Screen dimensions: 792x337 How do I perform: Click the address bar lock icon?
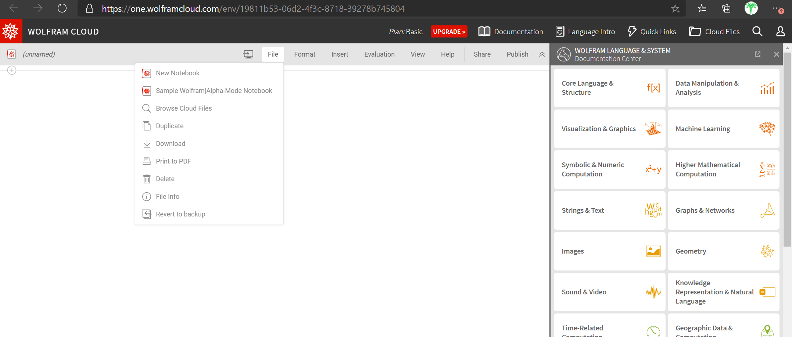(x=89, y=8)
